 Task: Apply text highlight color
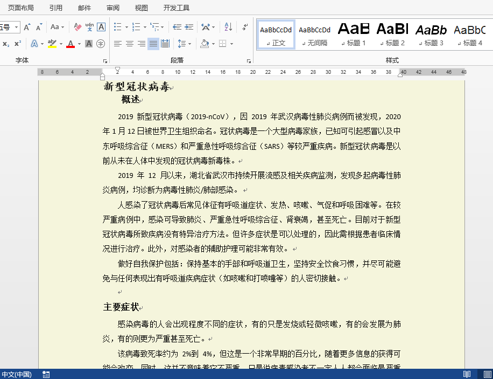(51, 43)
